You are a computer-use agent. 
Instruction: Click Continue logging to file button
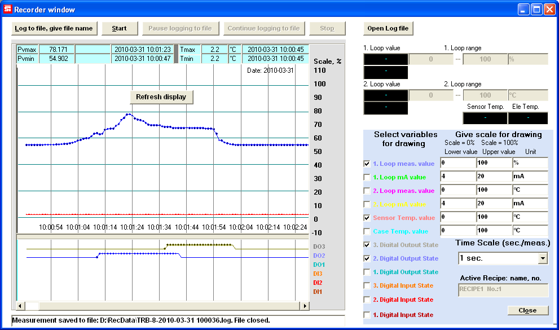coord(264,29)
